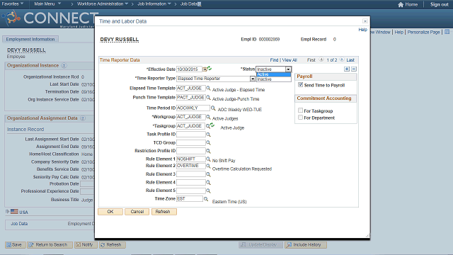Look up Task Profile ID
The width and height of the screenshot is (453, 255).
pos(208,135)
